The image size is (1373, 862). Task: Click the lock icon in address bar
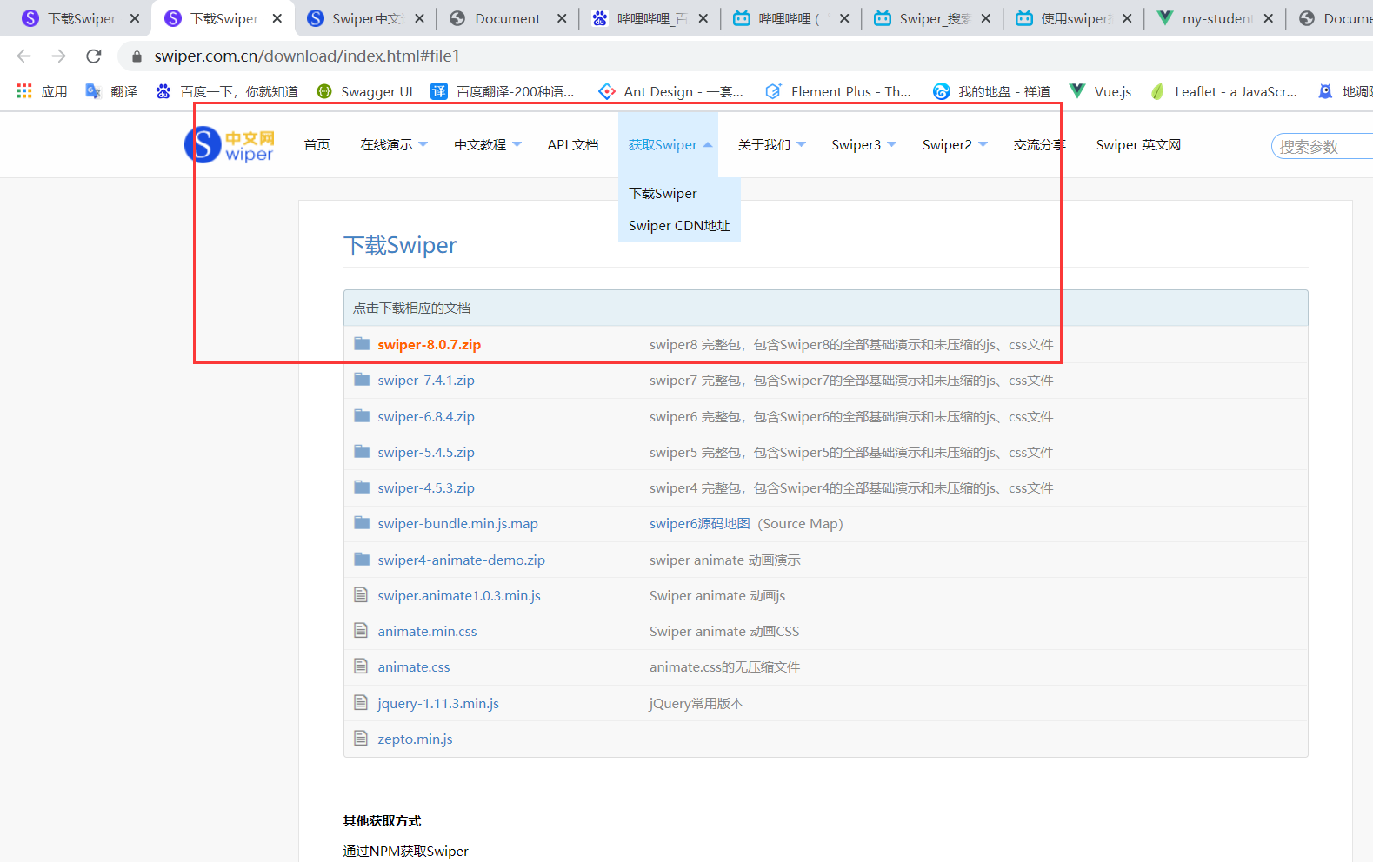pyautogui.click(x=137, y=56)
